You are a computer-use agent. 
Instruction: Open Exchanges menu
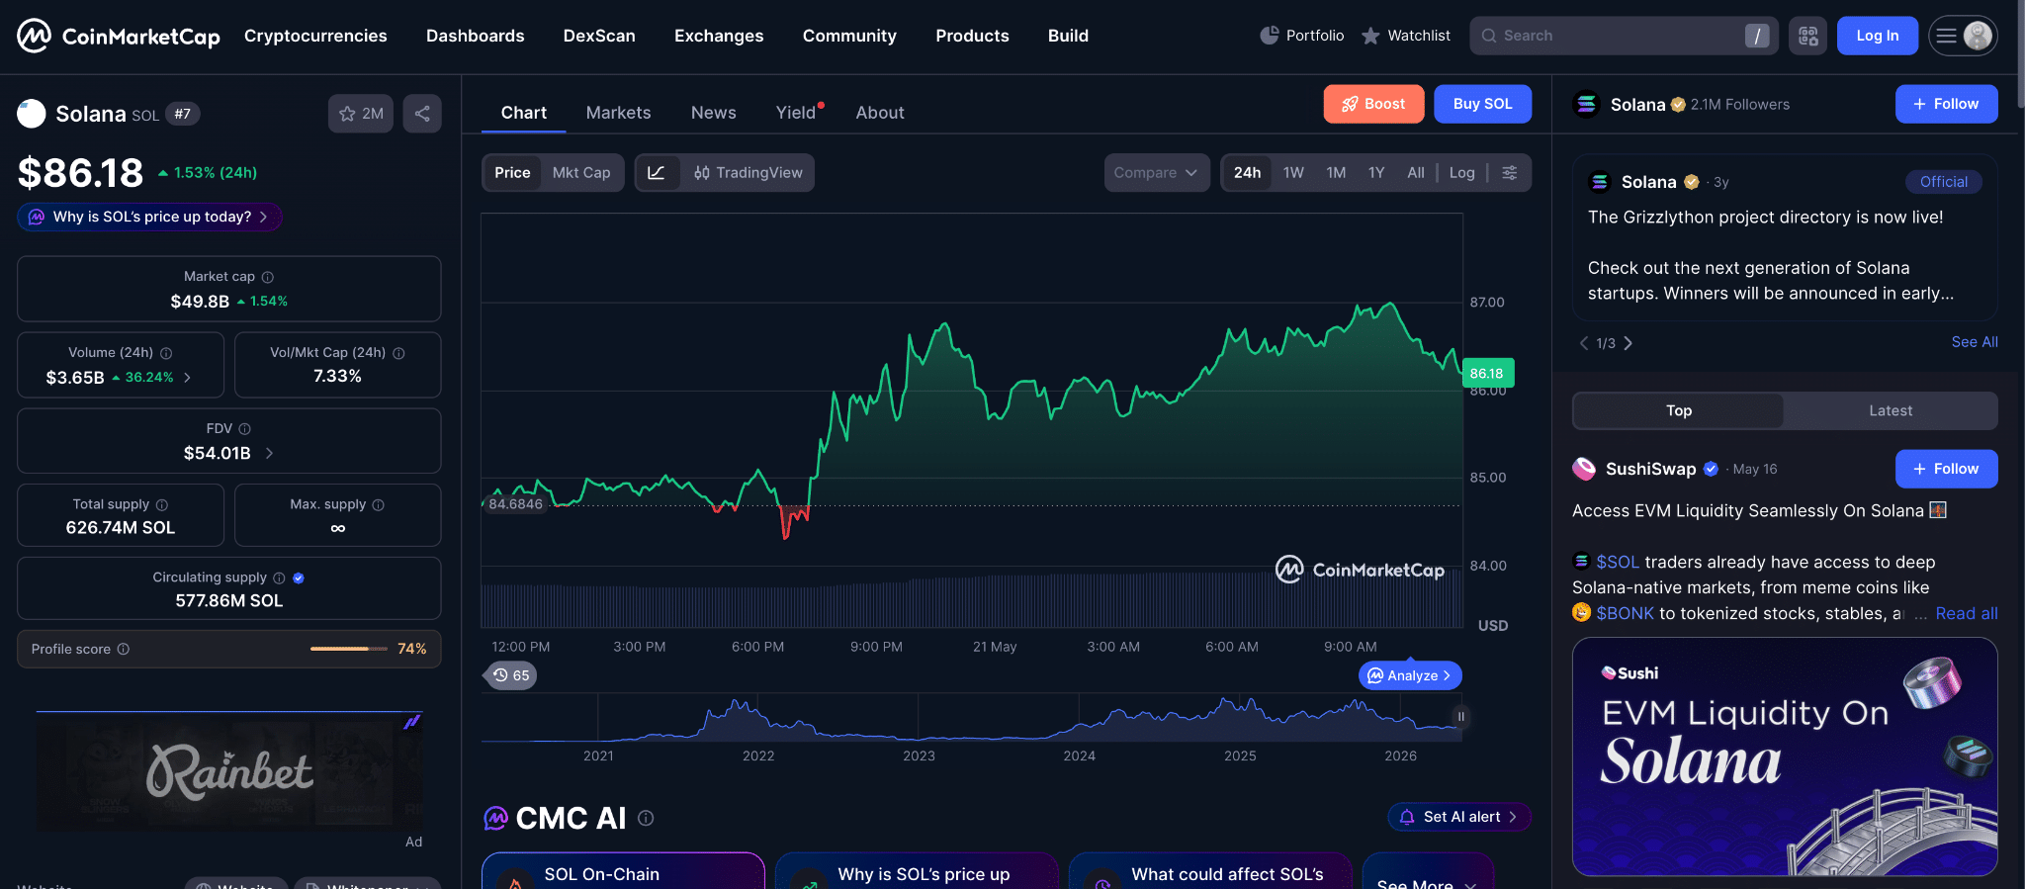719,36
